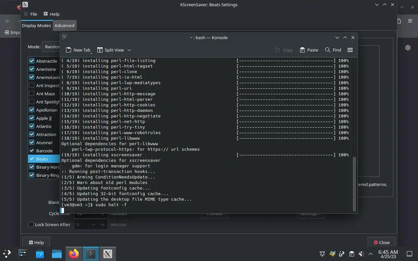418x261 pixels.
Task: Enable the Lock Screen After checkbox
Action: coord(31,224)
